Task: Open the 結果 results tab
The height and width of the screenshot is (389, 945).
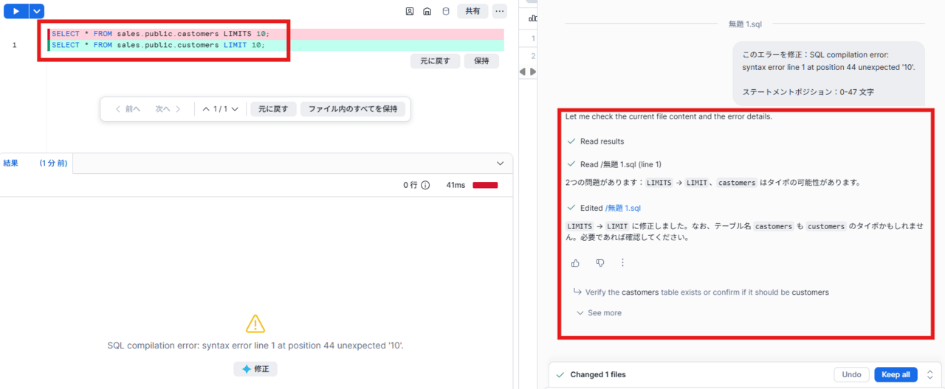Action: click(x=10, y=164)
